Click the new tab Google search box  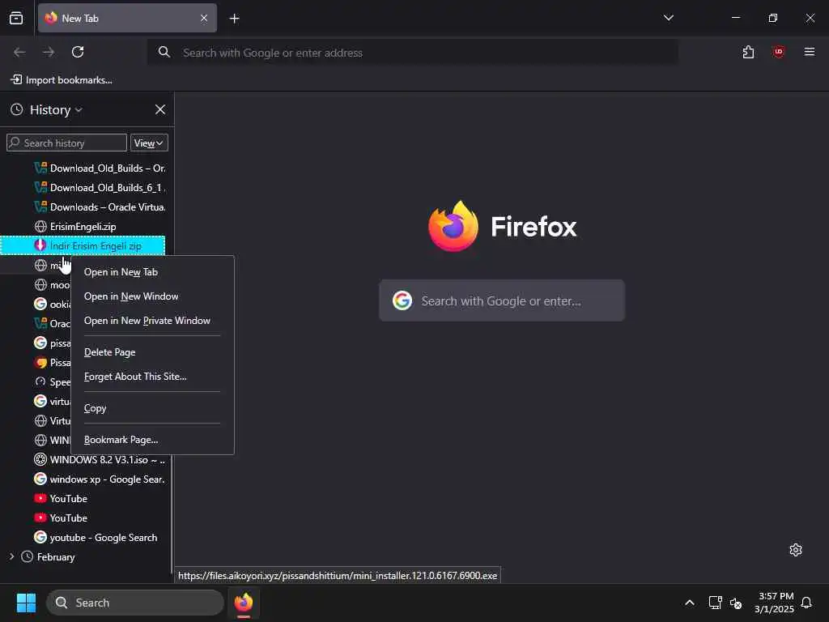pos(502,300)
